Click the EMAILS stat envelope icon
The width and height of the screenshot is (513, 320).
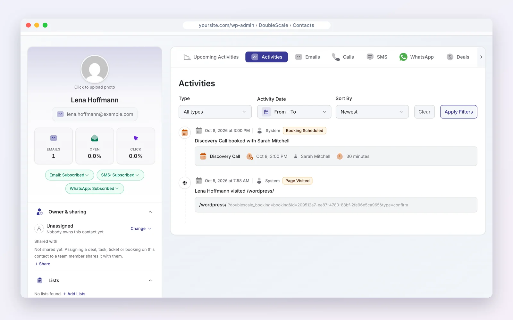(54, 138)
